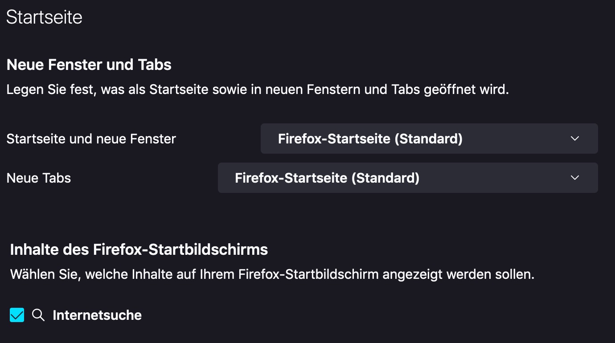615x343 pixels.
Task: Click "Firefox-Startseite (Standard)" text in homepage dropdown
Action: pos(370,139)
